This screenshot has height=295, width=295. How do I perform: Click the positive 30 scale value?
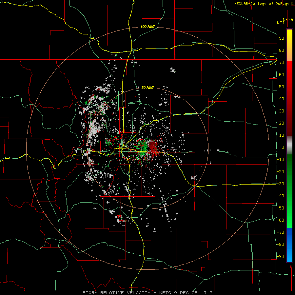282,111
